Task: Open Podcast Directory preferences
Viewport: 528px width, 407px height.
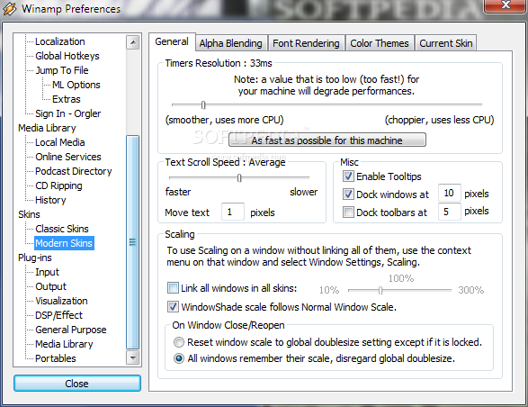Action: (x=74, y=171)
